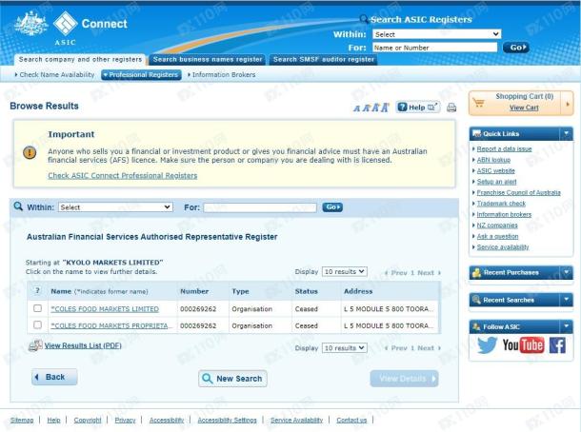Click the ASIC Connect logo
Viewport: 581px width, 432px height.
tap(70, 29)
